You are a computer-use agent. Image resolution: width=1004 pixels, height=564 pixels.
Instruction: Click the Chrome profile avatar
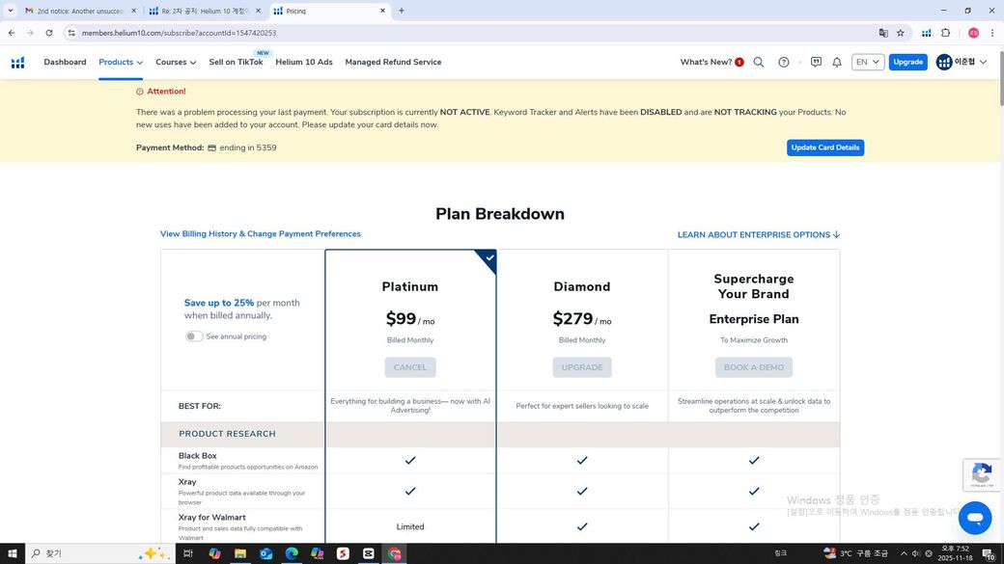point(973,33)
